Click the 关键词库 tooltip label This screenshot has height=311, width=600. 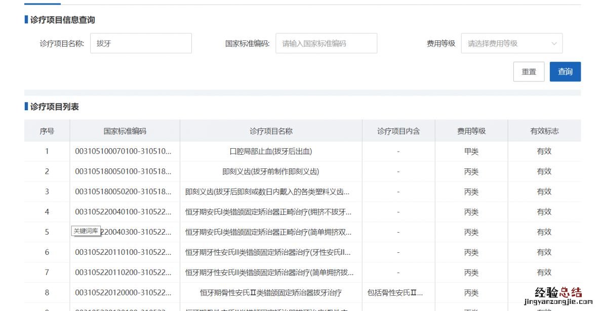point(86,231)
